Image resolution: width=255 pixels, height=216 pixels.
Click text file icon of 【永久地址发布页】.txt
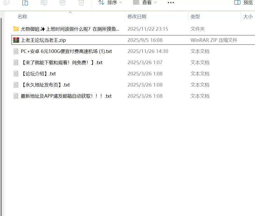(16, 85)
